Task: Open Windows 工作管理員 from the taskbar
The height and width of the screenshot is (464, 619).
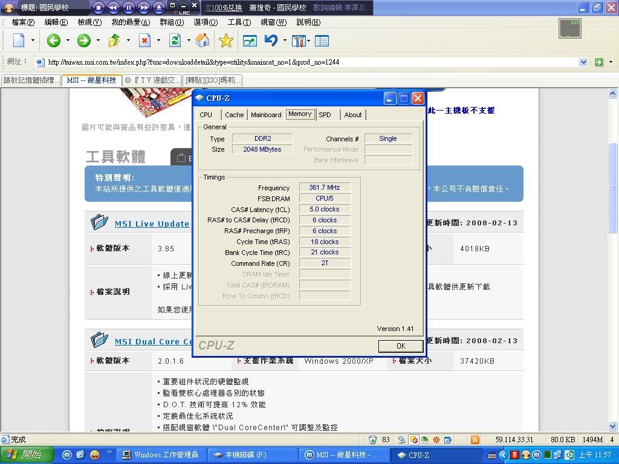Action: coord(160,455)
